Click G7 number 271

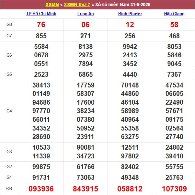coord(86,36)
